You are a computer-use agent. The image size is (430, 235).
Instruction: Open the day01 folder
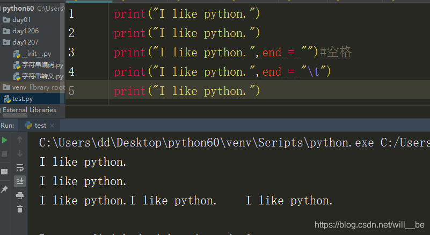pos(21,20)
